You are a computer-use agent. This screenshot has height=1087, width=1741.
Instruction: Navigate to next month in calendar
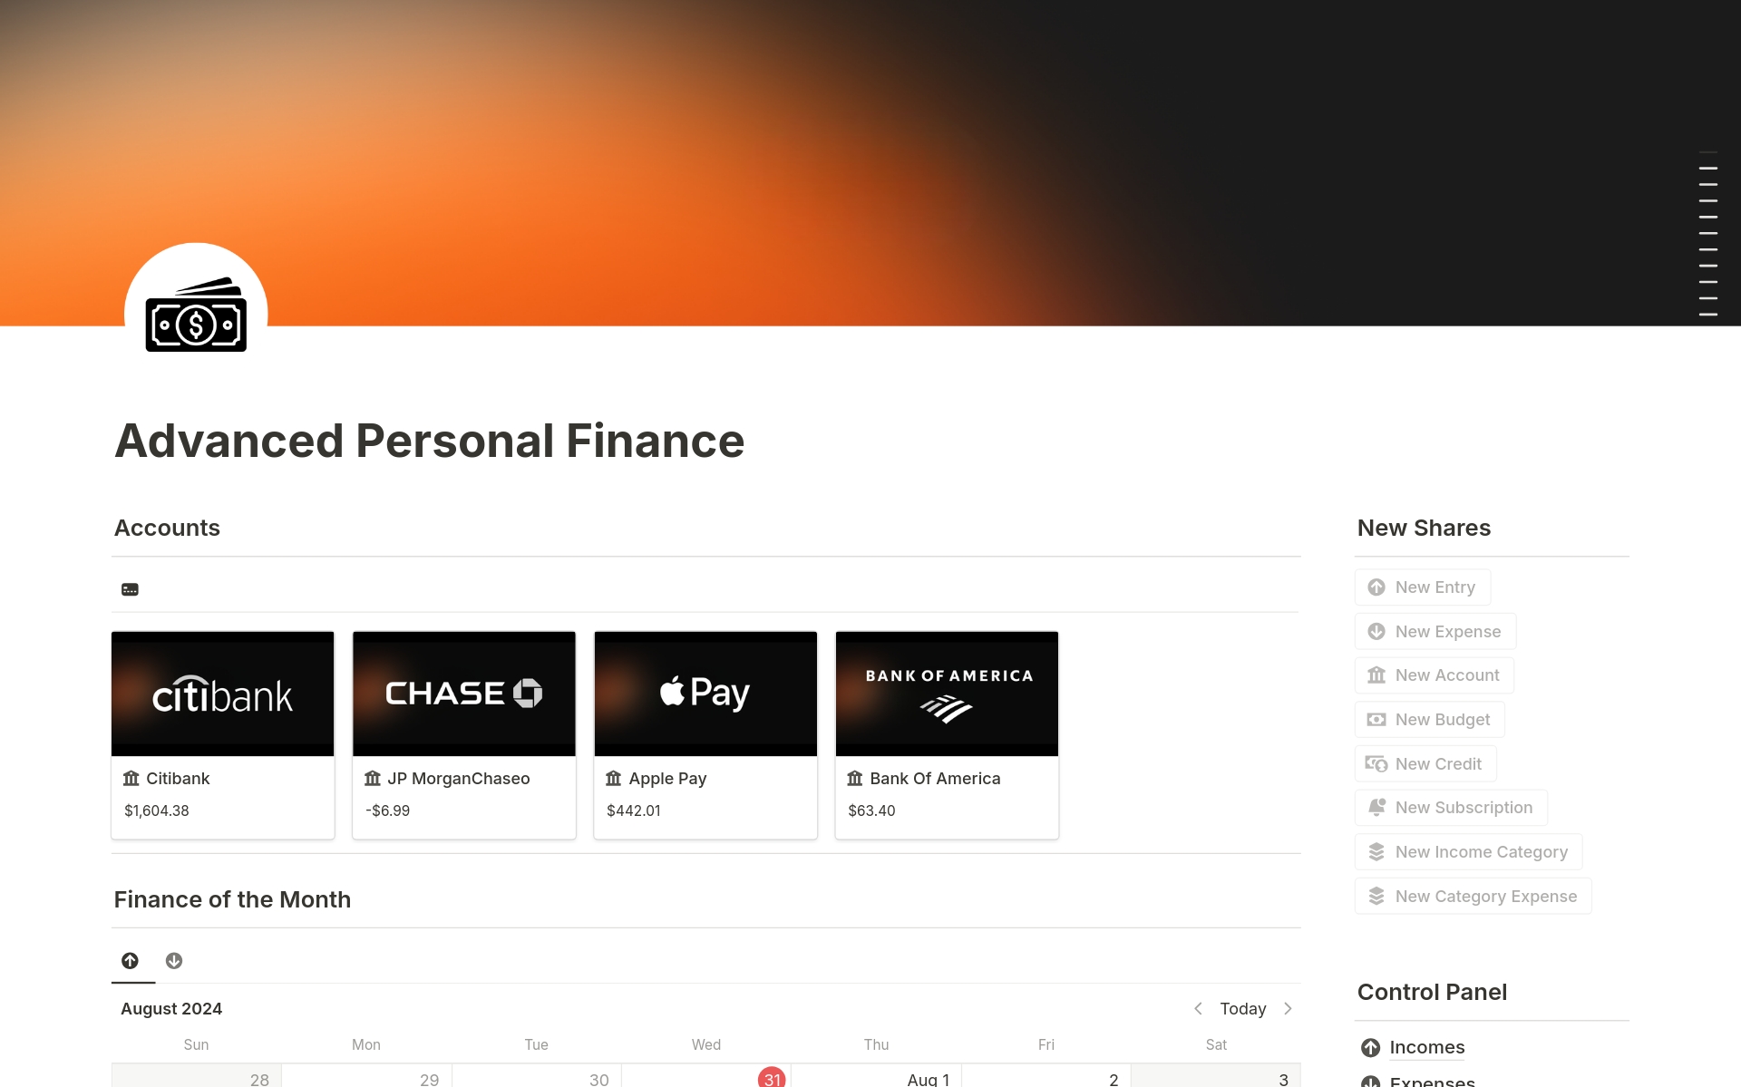(x=1289, y=1008)
